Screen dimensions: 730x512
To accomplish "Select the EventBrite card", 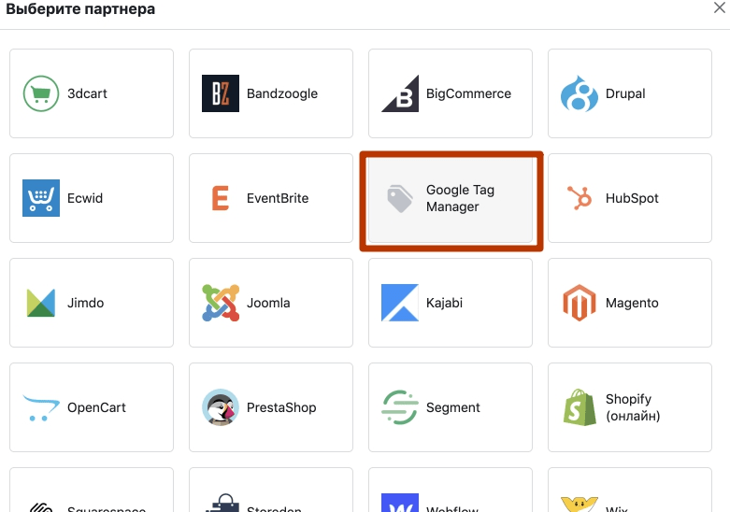I will (x=271, y=198).
